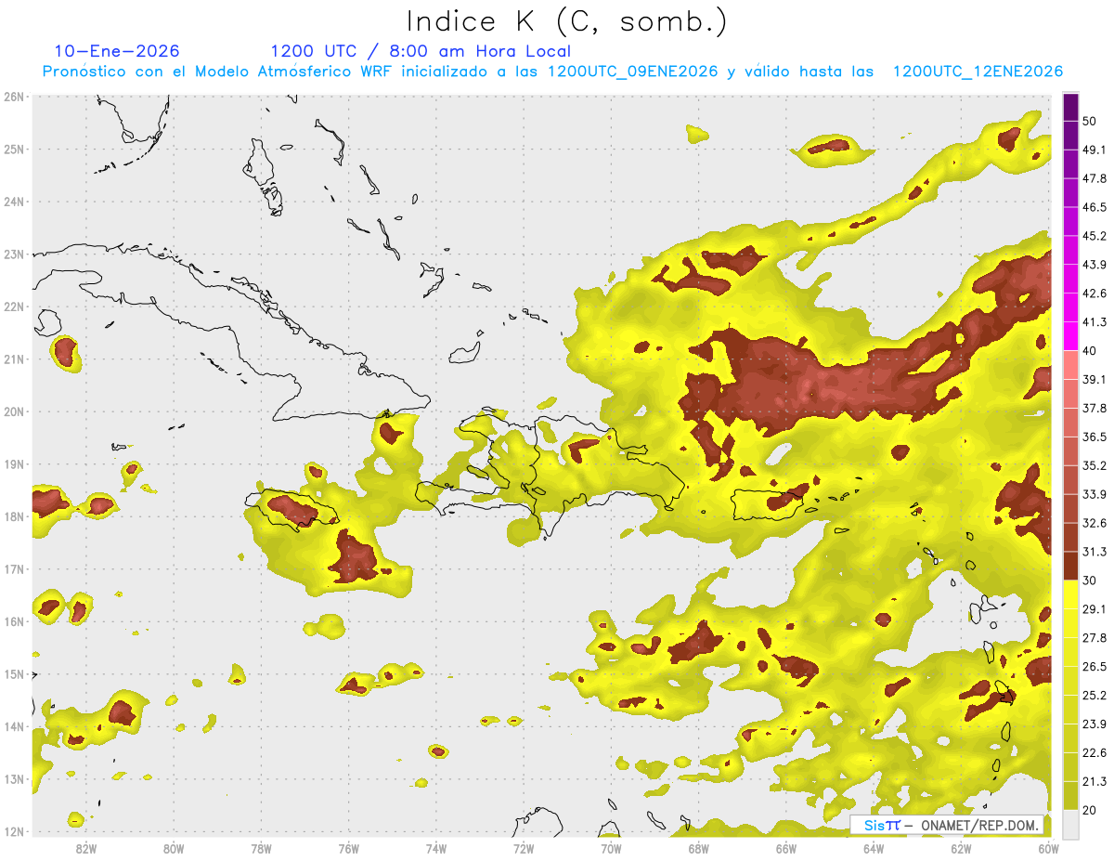Image resolution: width=1114 pixels, height=861 pixels.
Task: Click the colorbar label "35.2"
Action: tap(1094, 465)
